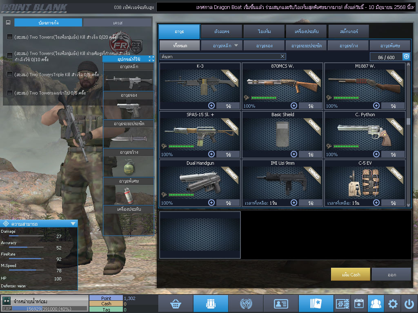Screen dimensions: 418x313
Task: Expand the main weapon filter dropdown
Action: click(x=236, y=46)
